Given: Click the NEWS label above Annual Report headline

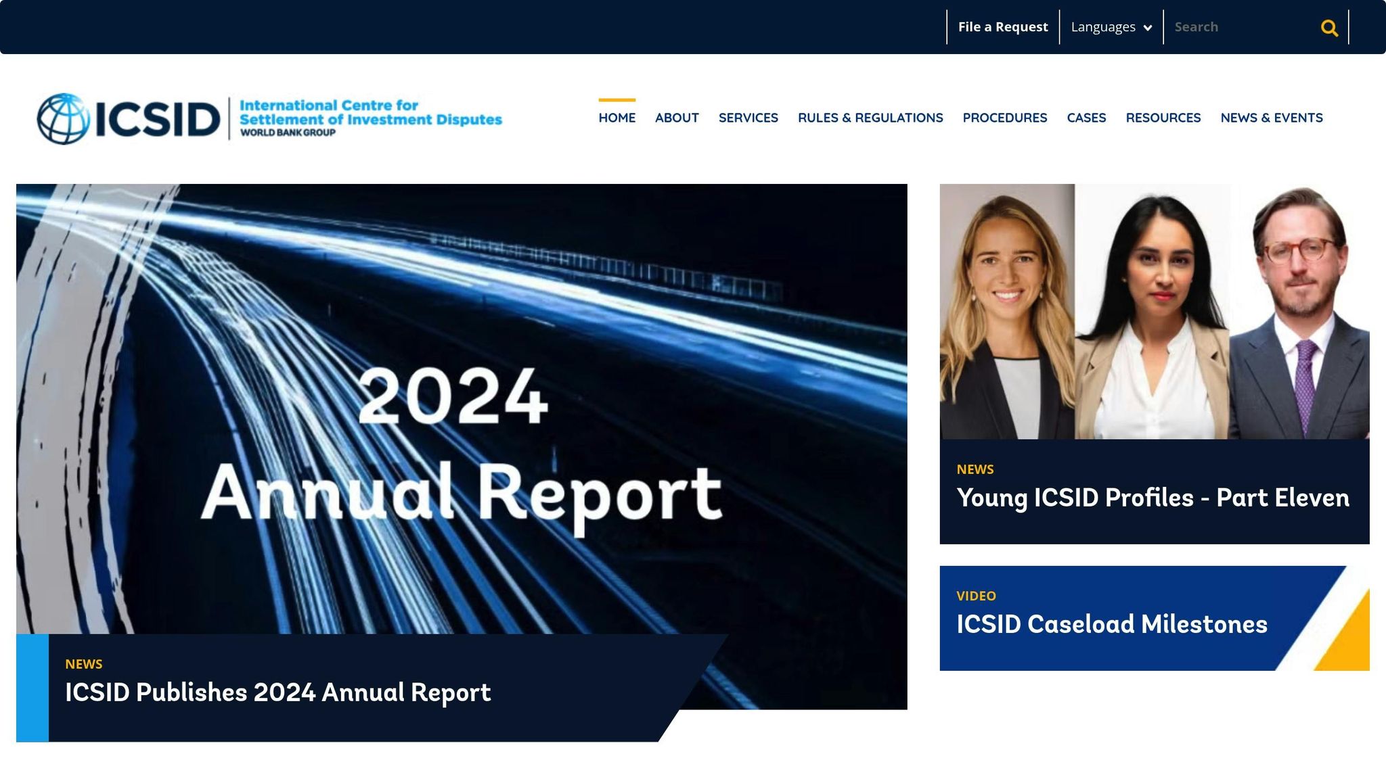Looking at the screenshot, I should click(x=84, y=664).
